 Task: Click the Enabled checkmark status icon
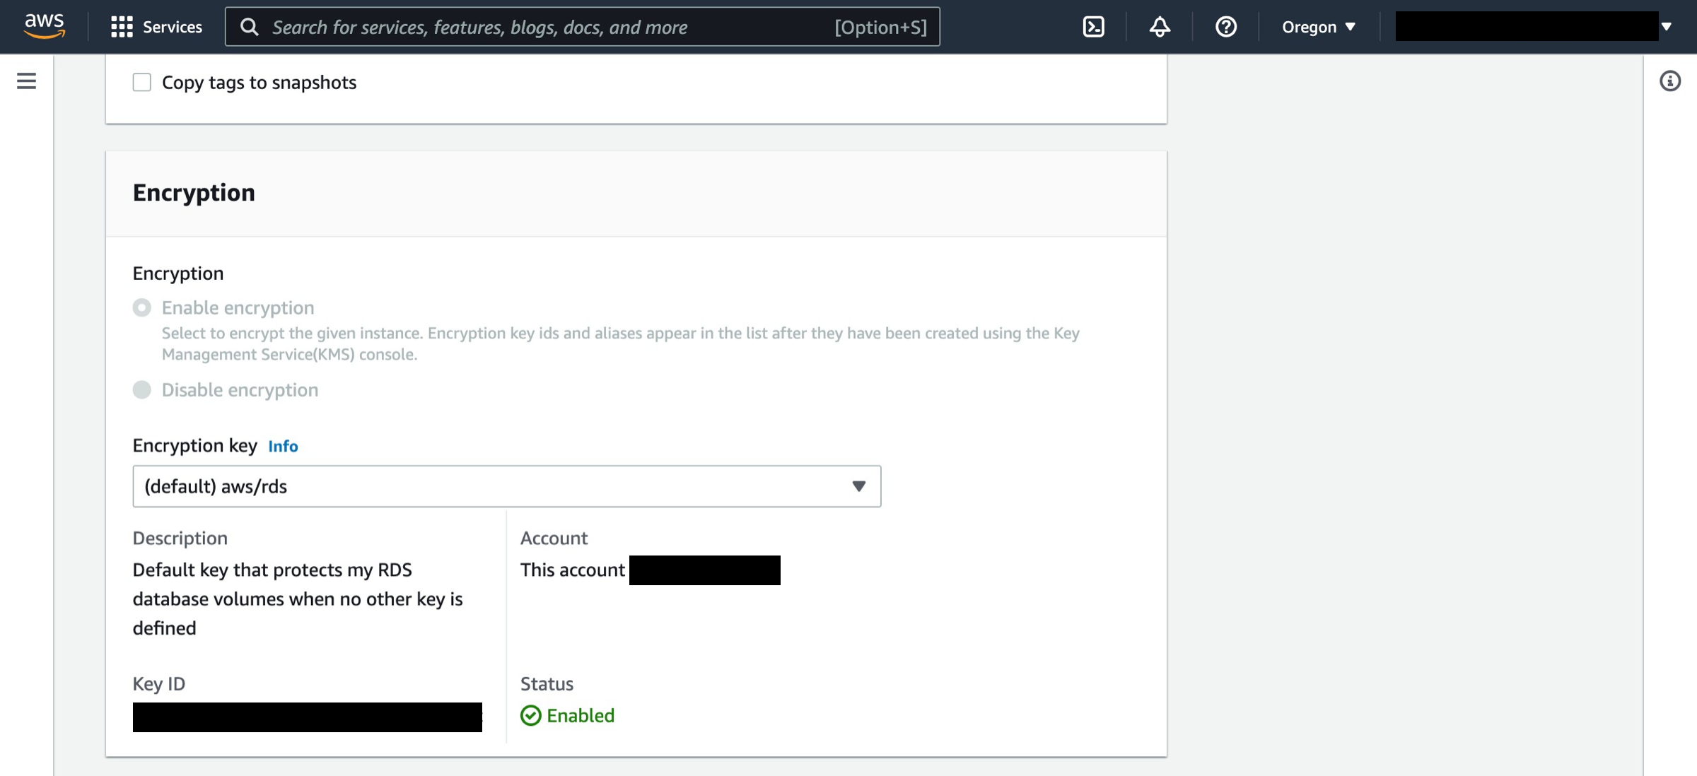pyautogui.click(x=531, y=715)
